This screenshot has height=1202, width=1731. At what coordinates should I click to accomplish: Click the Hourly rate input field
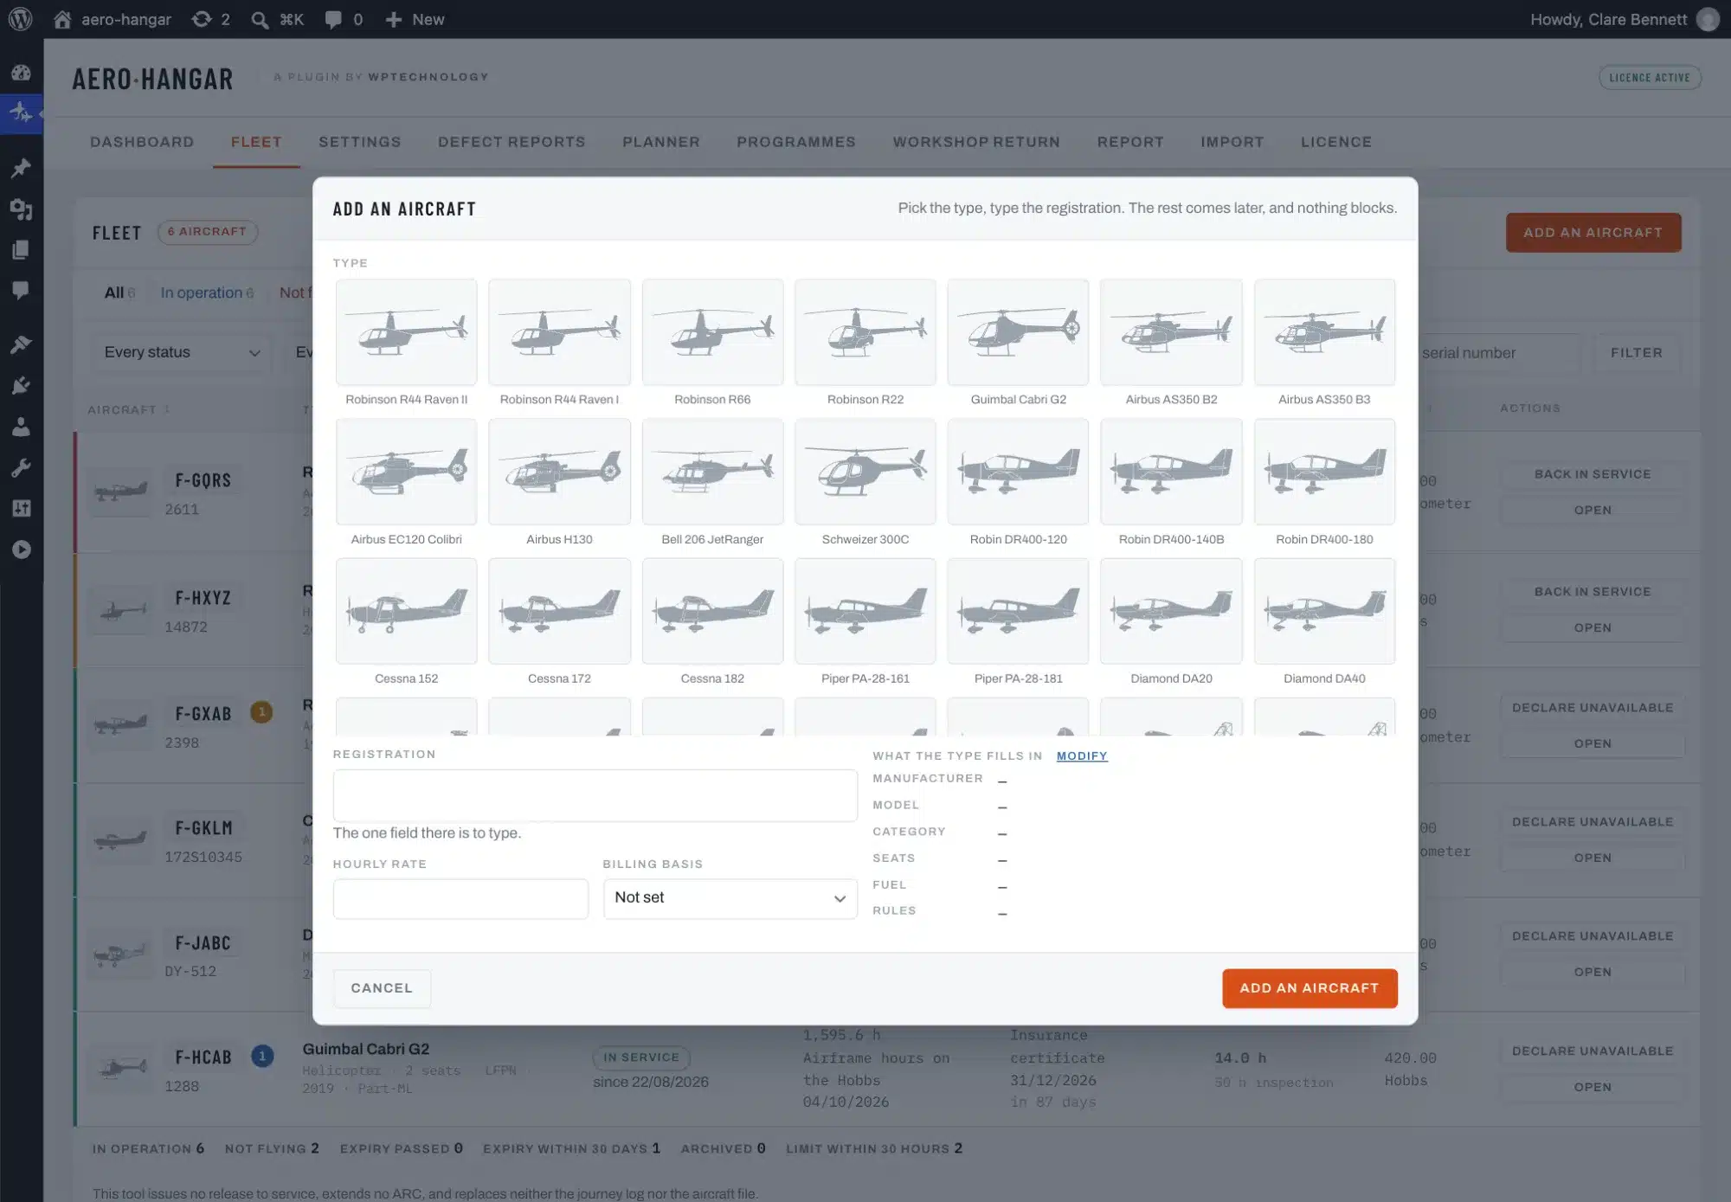pyautogui.click(x=460, y=898)
